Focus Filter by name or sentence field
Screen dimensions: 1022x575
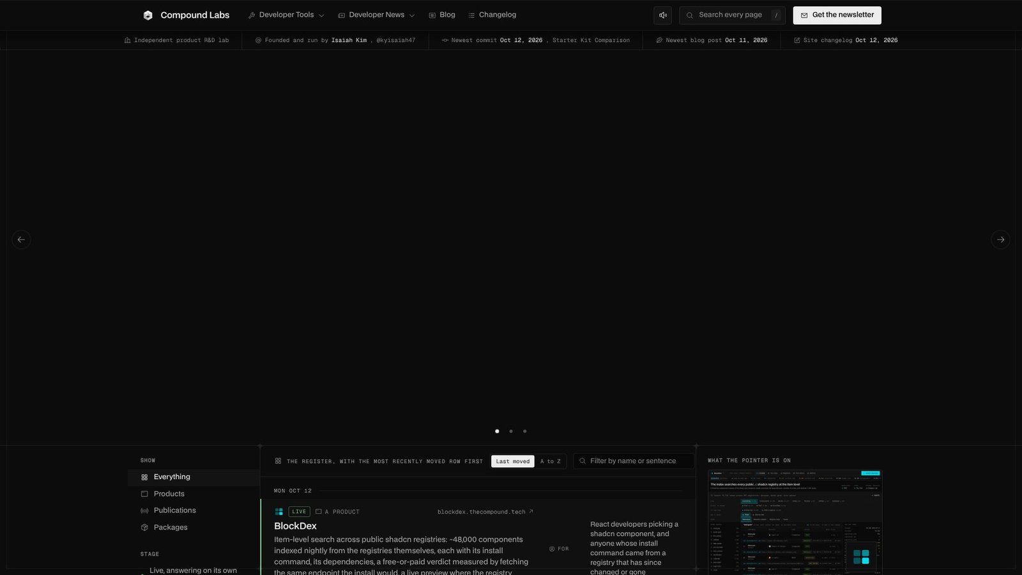[634, 461]
